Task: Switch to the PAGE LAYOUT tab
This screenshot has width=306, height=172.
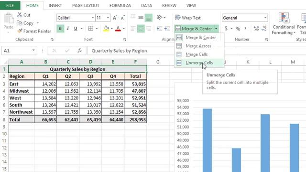Action: [x=86, y=6]
